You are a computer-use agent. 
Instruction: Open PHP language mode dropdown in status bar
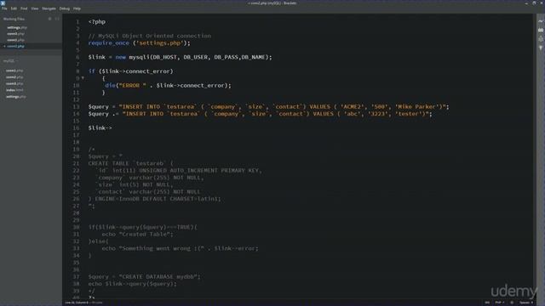tap(500, 303)
